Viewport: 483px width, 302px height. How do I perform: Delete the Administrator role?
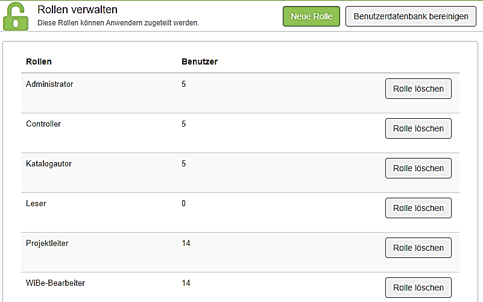point(418,89)
